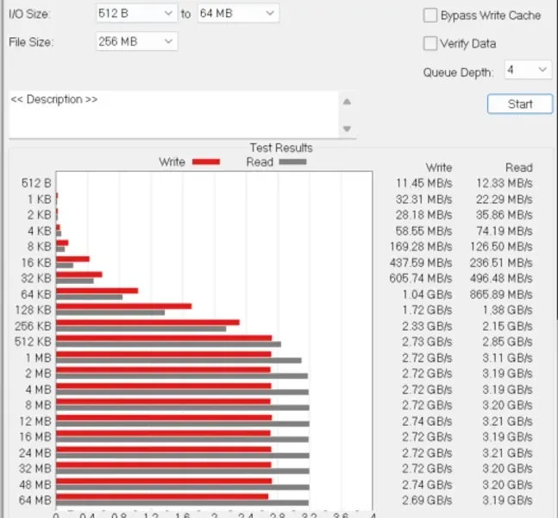Click the Start benchmark button
This screenshot has width=558, height=518.
(x=520, y=104)
